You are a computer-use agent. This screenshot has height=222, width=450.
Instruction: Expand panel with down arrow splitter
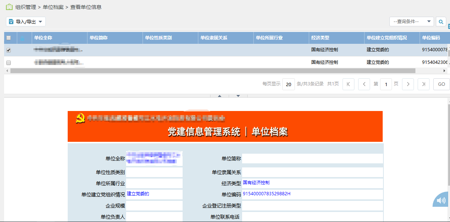click(x=238, y=96)
